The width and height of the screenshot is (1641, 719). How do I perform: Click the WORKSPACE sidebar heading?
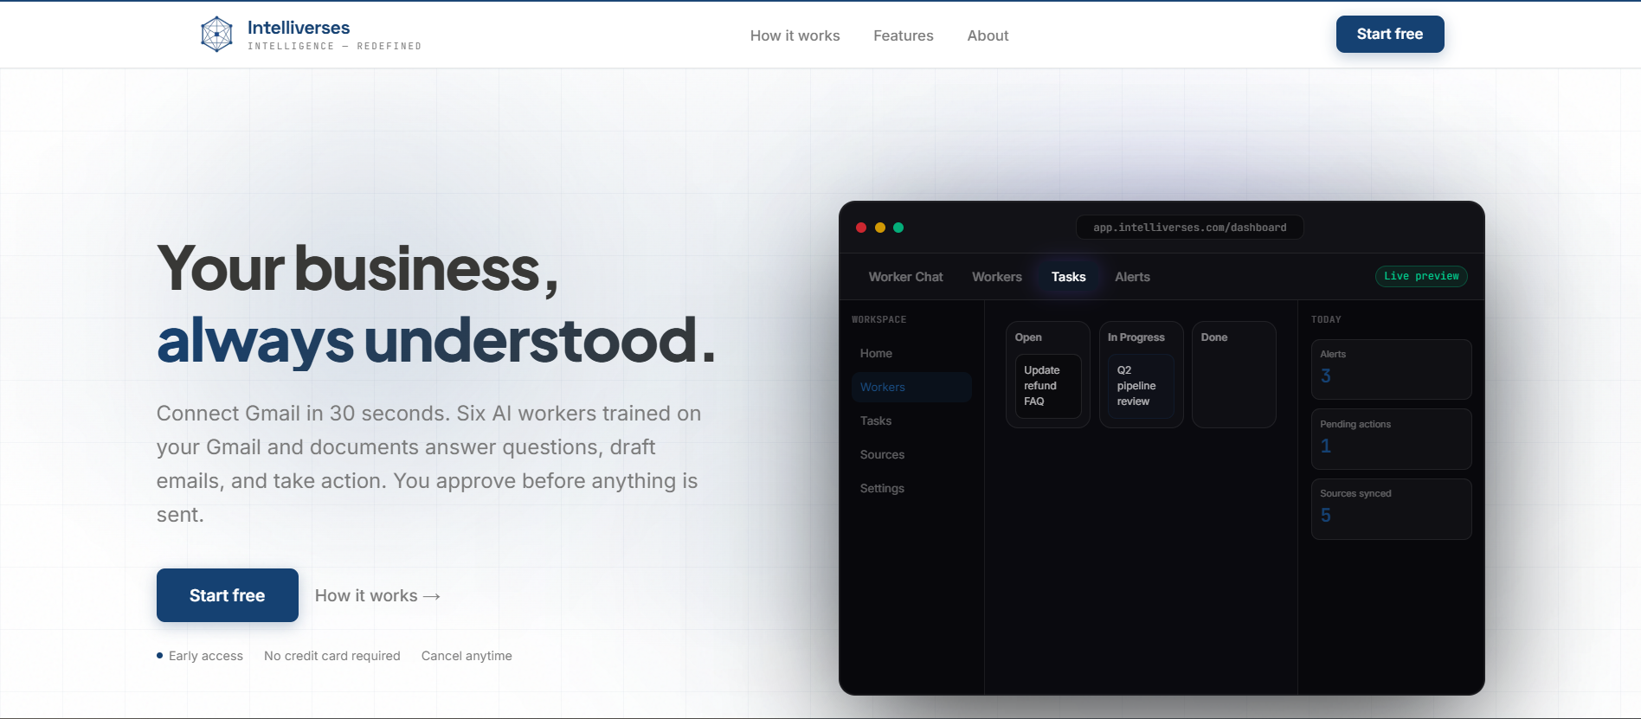[x=879, y=319]
